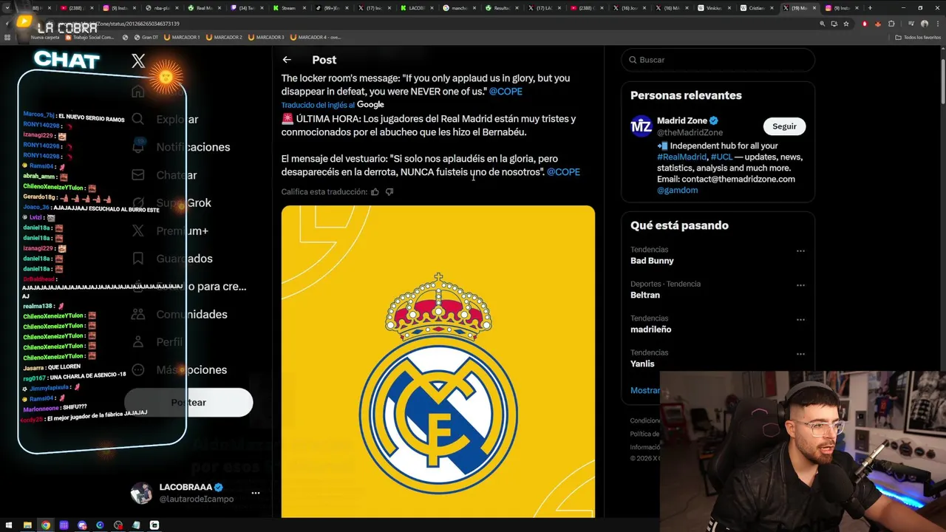Open Perfil in the sidebar

coord(157,342)
